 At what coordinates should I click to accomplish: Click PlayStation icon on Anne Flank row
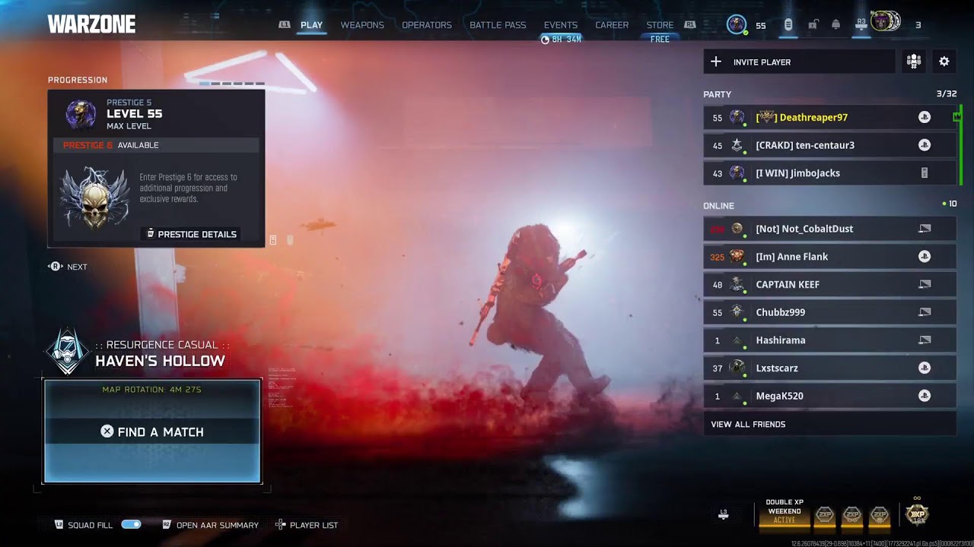(x=924, y=257)
